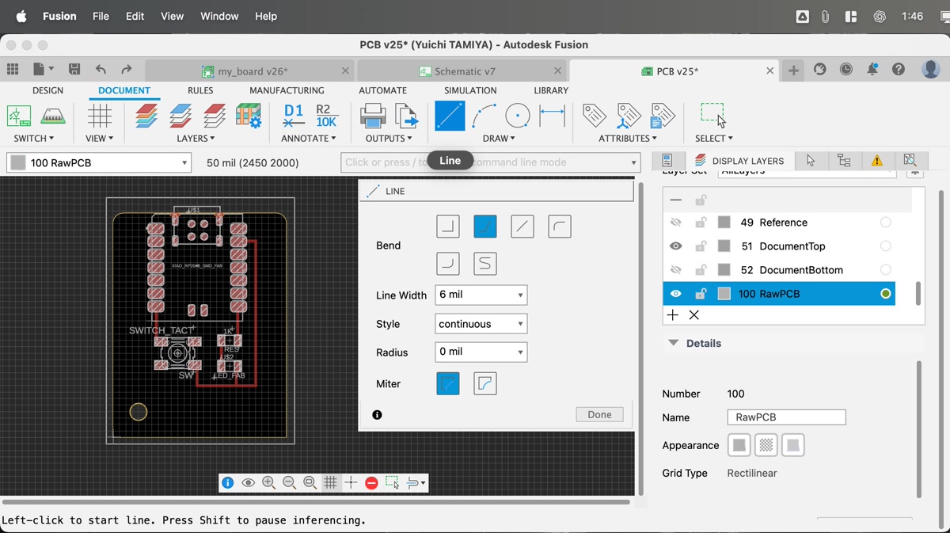Viewport: 950px width, 533px height.
Task: Select the R2 10K Value tool
Action: tap(326, 116)
